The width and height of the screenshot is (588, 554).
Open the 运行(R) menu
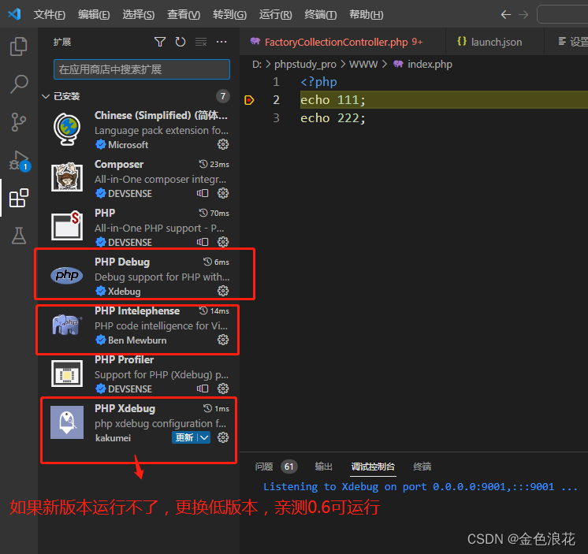pos(275,15)
